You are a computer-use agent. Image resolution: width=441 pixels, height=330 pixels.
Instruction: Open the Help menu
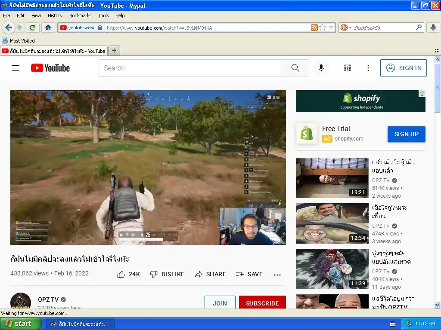[120, 15]
